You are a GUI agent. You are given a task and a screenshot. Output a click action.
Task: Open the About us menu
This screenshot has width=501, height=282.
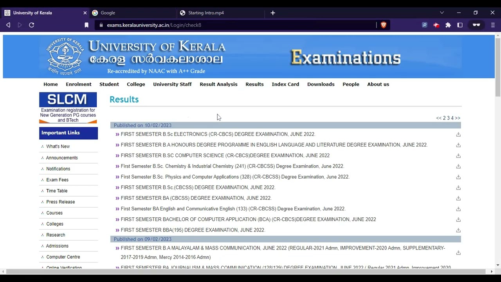(x=378, y=84)
